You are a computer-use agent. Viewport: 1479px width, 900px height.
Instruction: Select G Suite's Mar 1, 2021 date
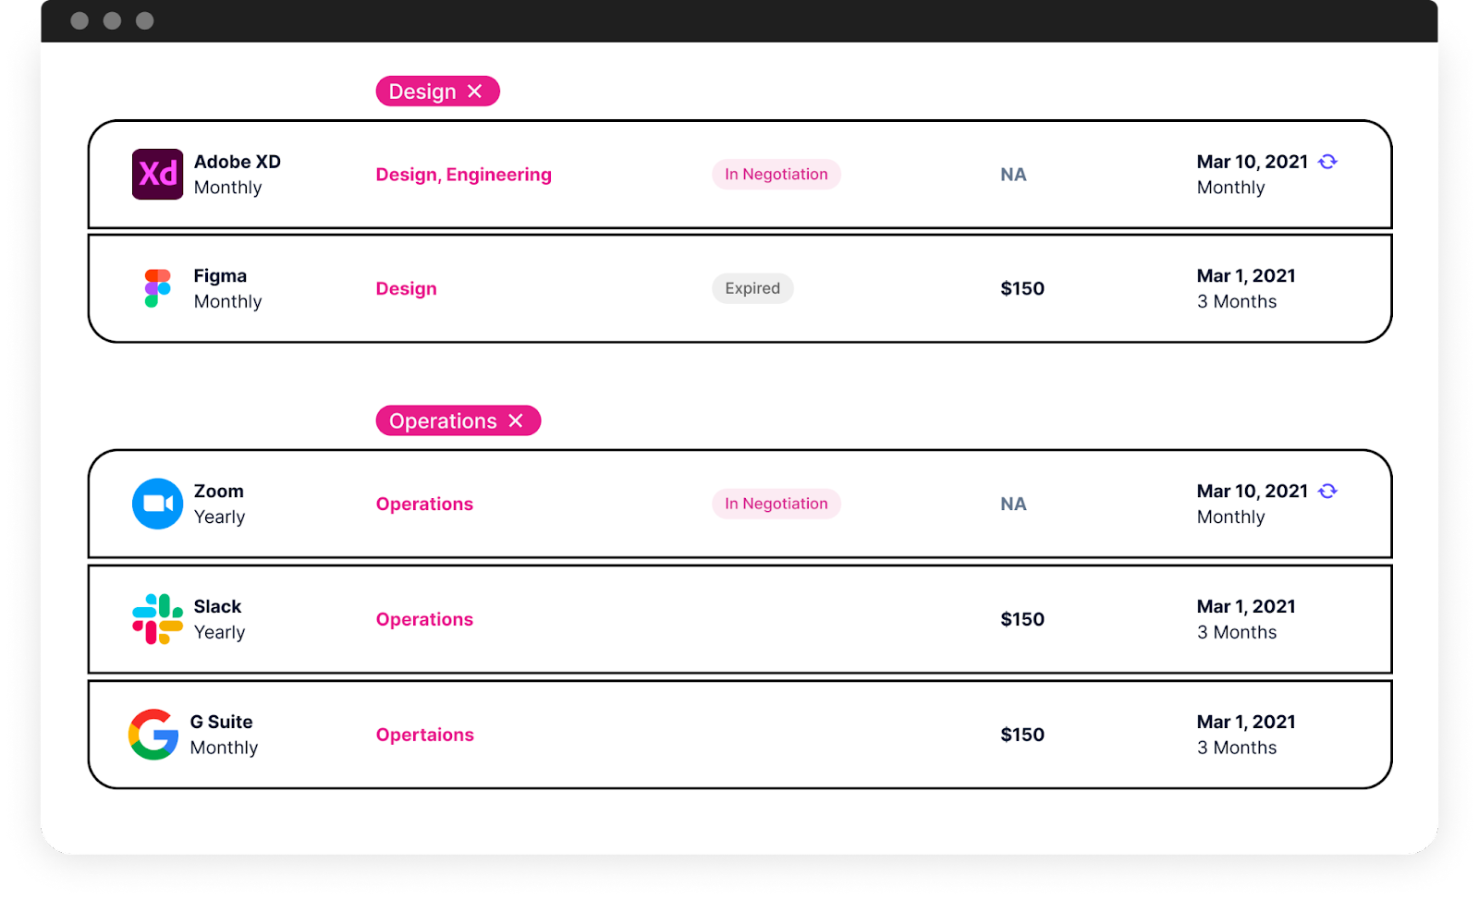coord(1246,722)
